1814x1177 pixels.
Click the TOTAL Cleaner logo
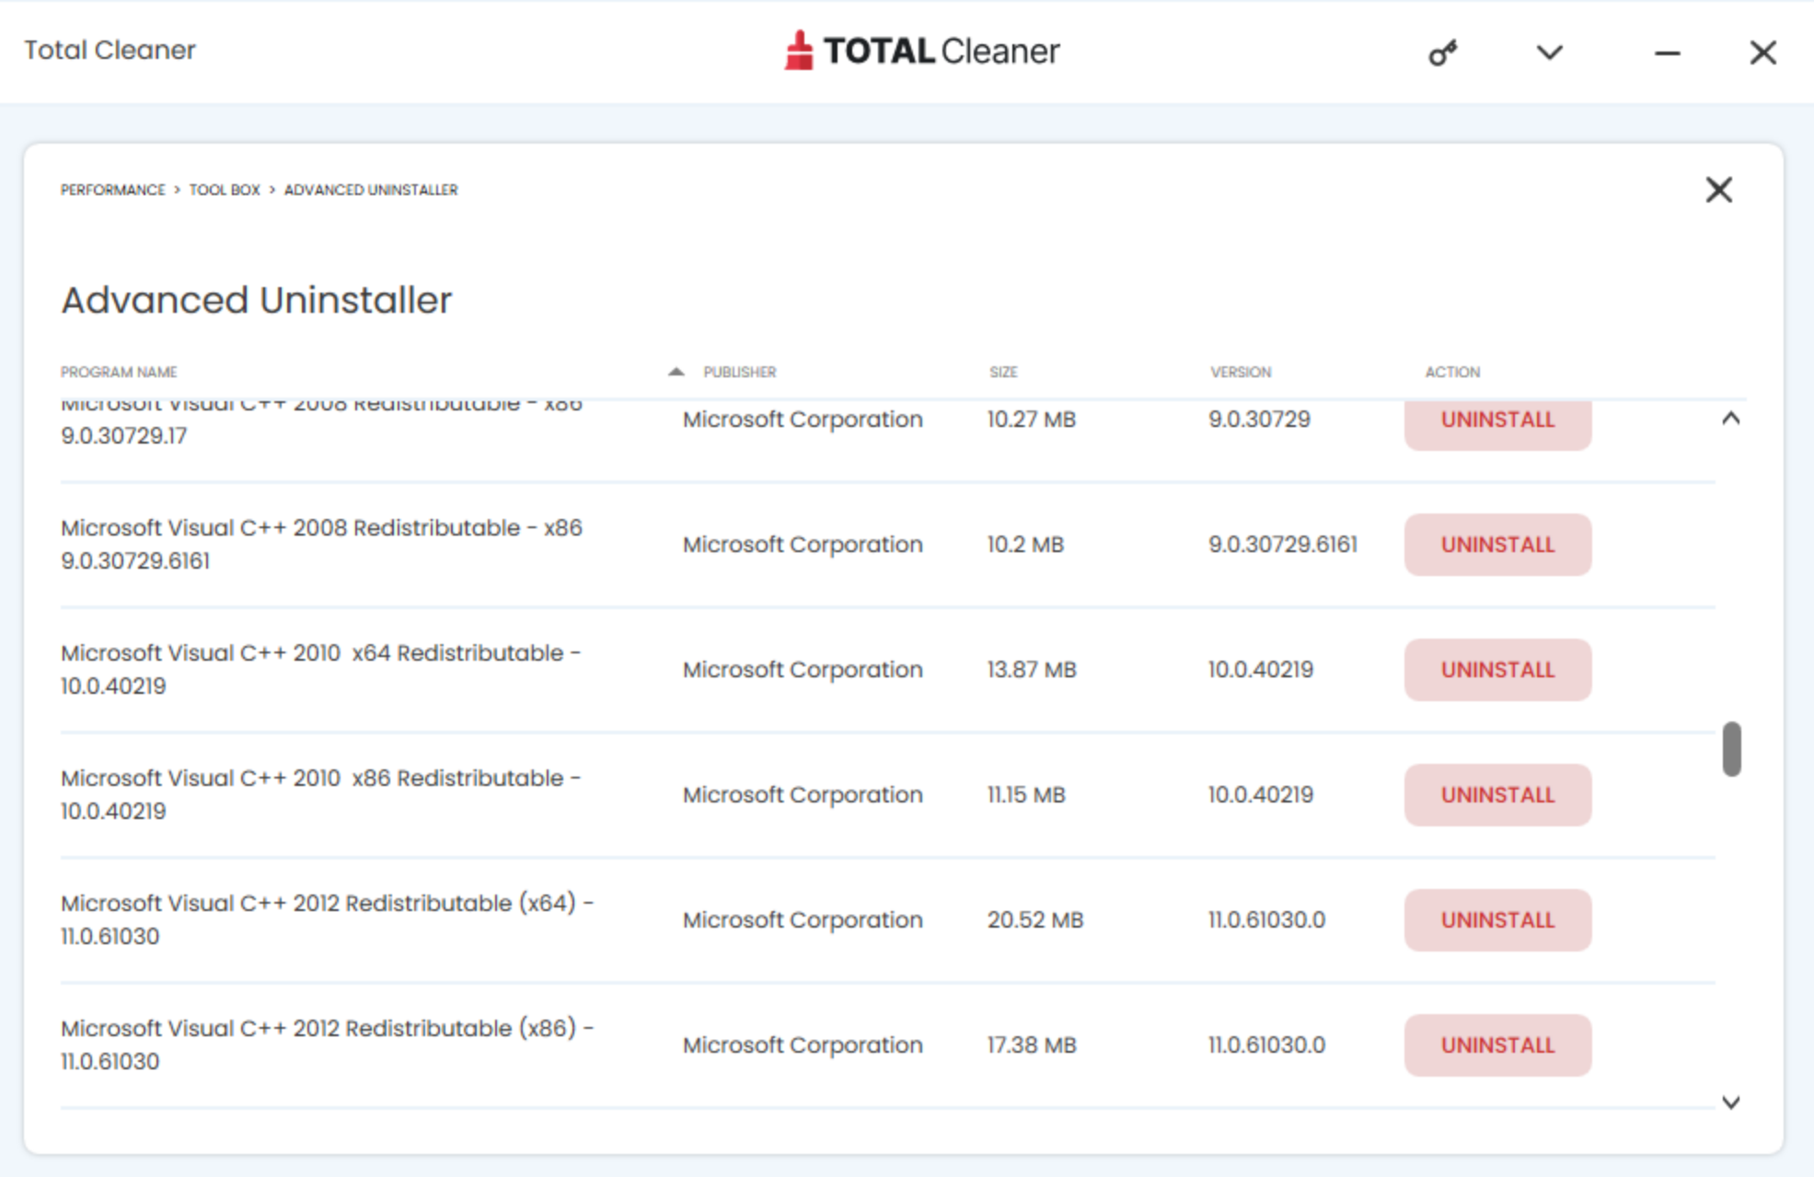[x=921, y=51]
